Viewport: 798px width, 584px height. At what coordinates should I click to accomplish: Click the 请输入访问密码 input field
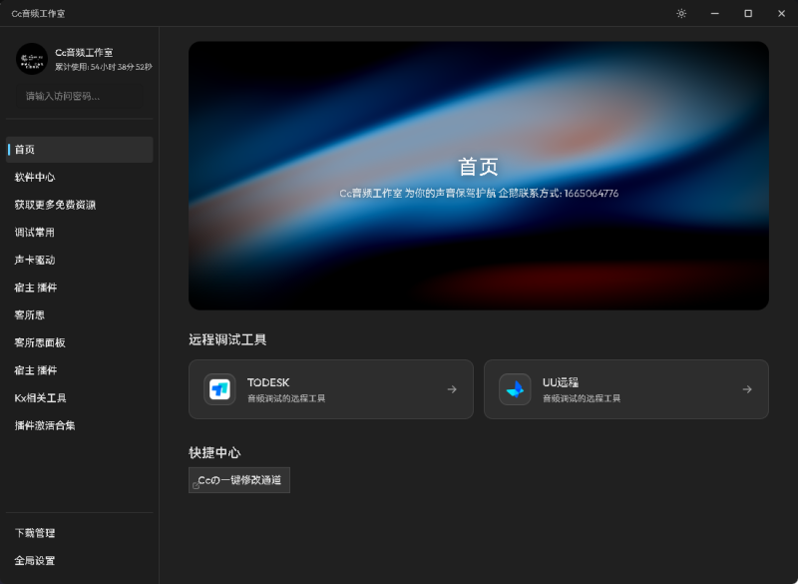point(80,96)
